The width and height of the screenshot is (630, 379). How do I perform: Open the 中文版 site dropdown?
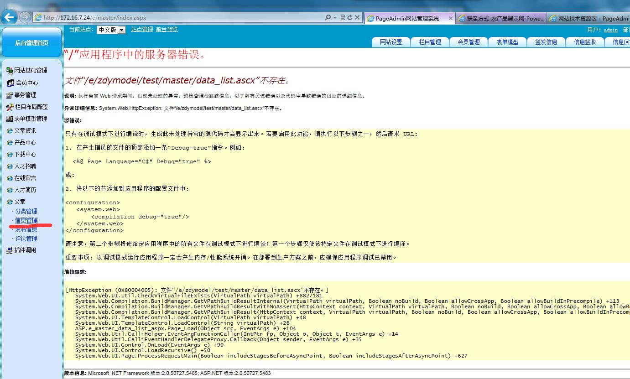click(111, 30)
